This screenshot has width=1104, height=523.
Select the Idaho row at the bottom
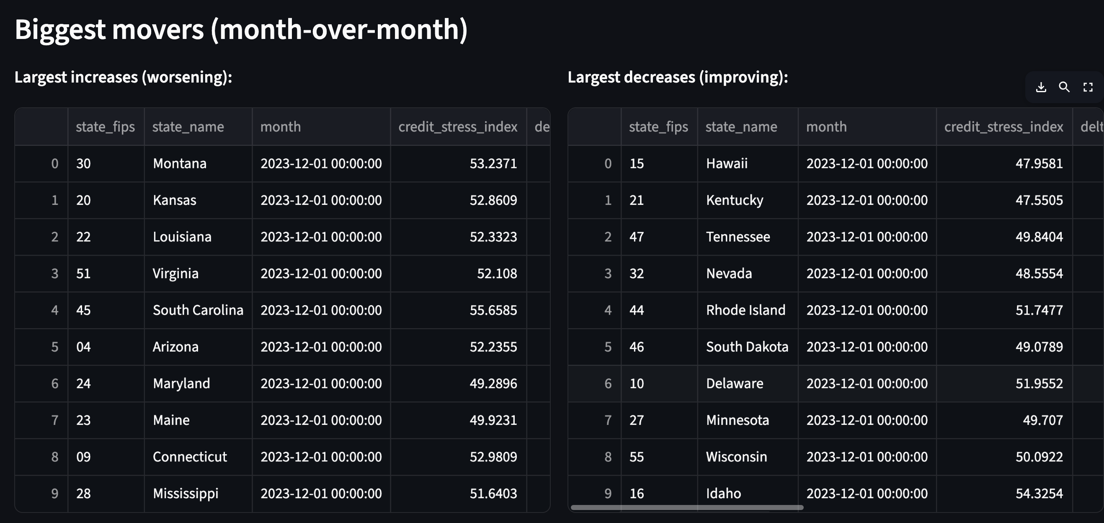coord(724,493)
